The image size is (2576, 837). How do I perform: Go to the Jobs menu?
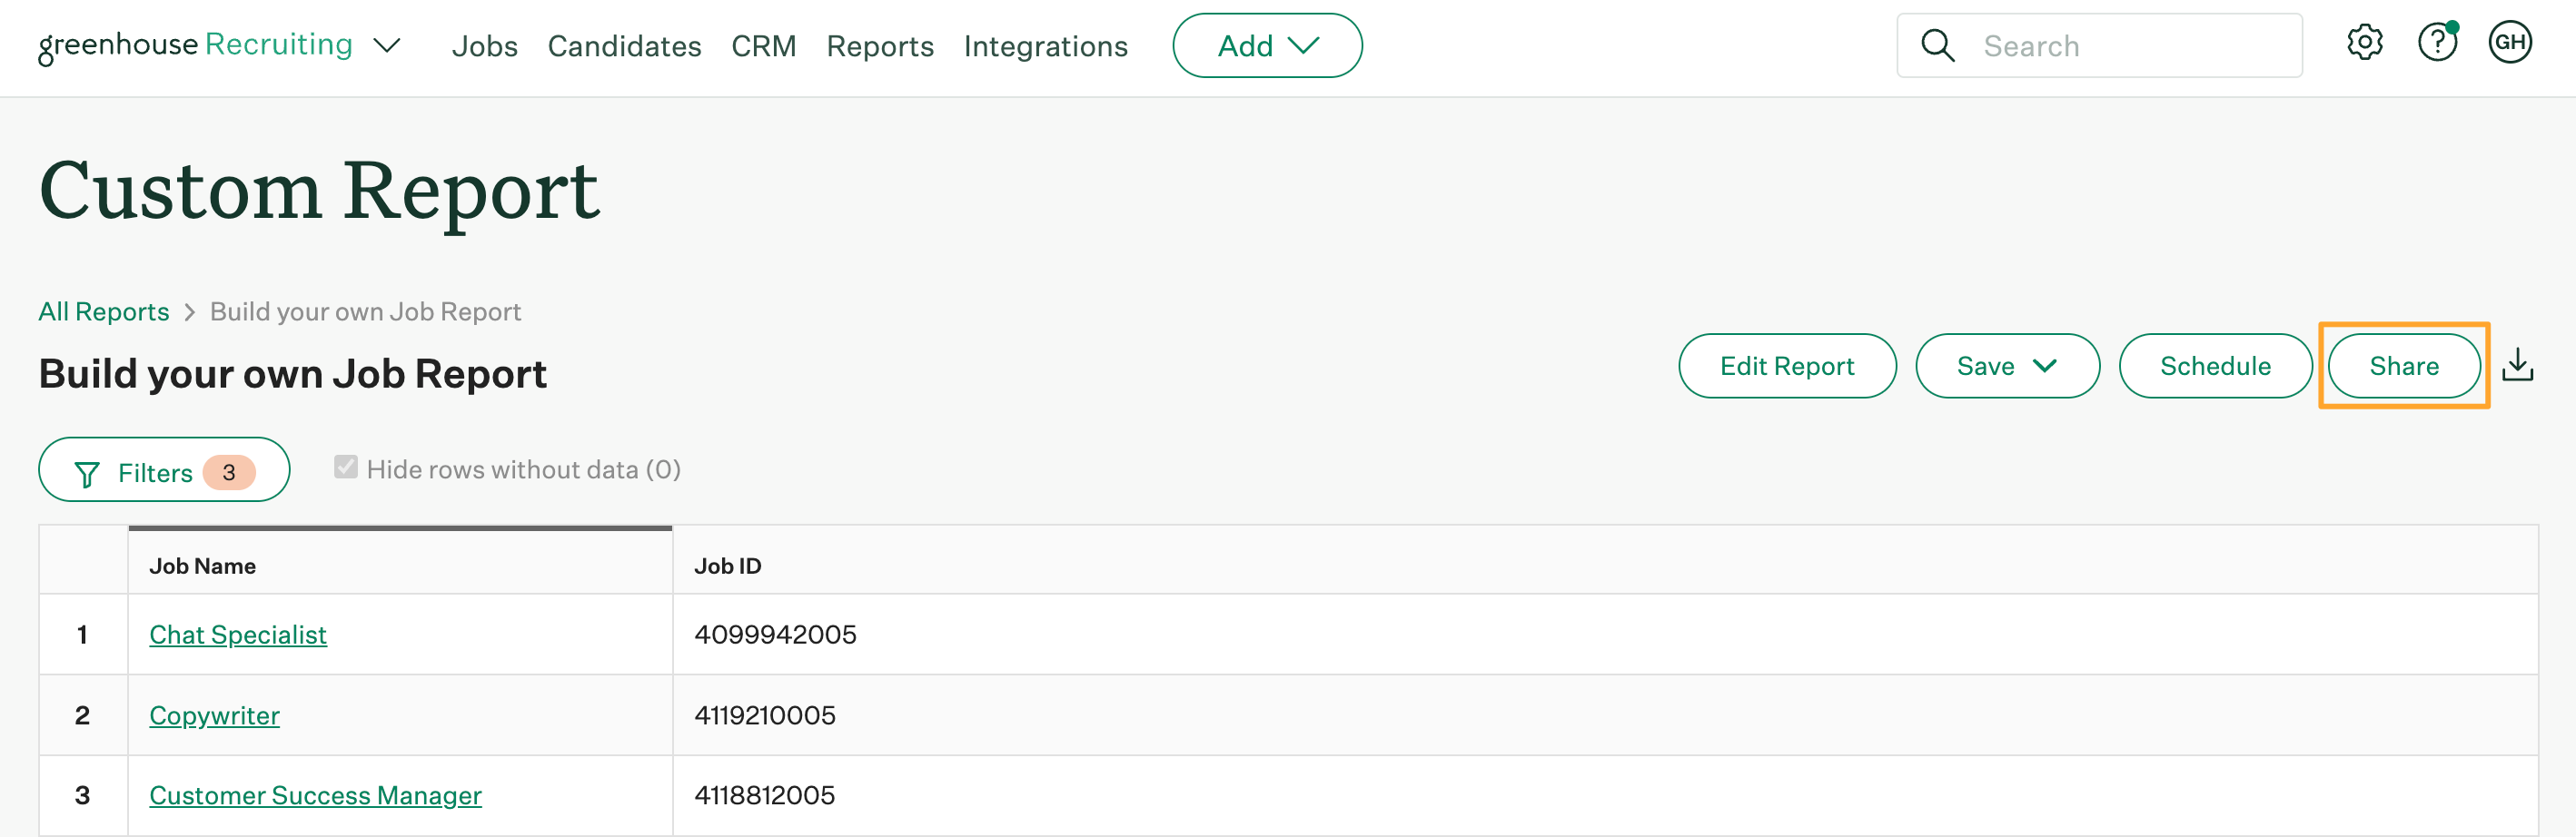[484, 46]
